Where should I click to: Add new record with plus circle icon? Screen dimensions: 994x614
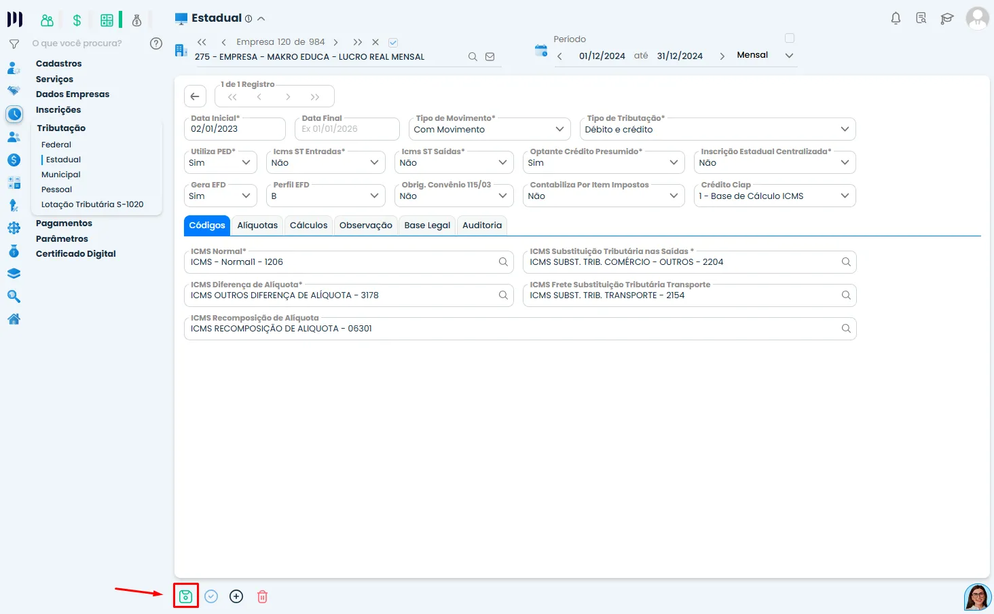(x=236, y=596)
